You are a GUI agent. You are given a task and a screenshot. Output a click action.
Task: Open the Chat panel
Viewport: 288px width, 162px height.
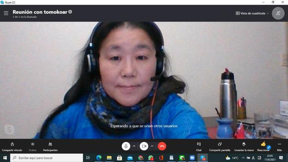click(x=199, y=146)
